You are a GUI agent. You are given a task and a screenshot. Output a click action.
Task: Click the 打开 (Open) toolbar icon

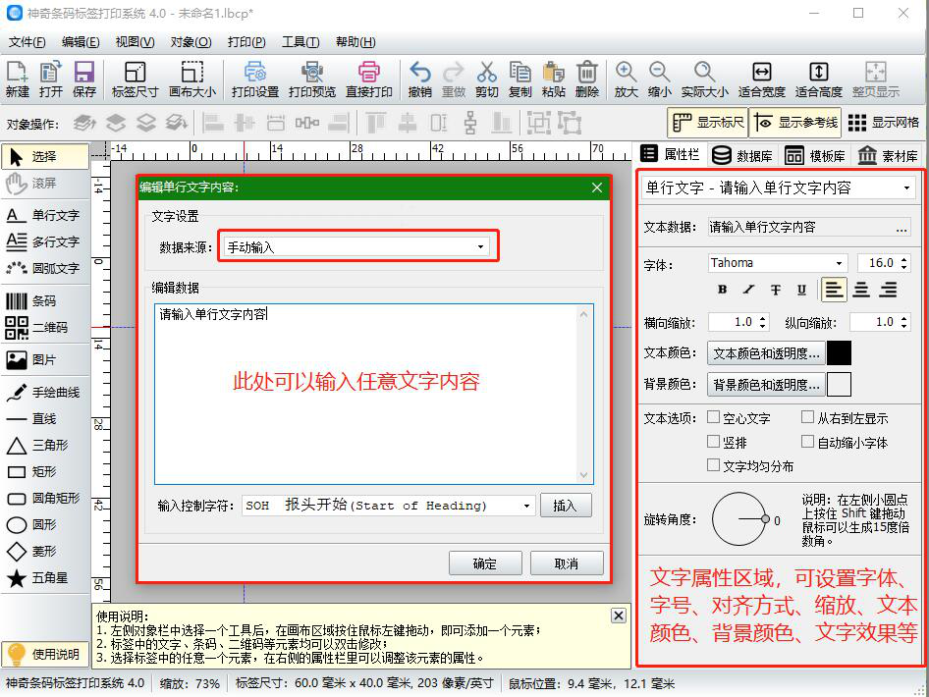point(51,79)
